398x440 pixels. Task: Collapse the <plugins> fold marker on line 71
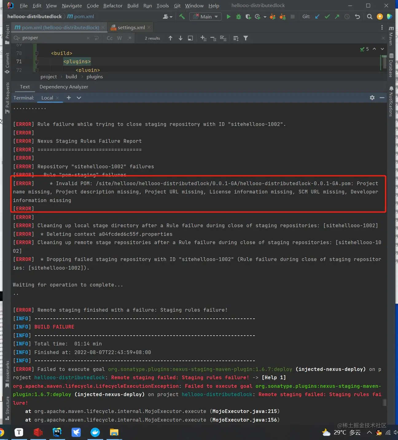(x=37, y=61)
